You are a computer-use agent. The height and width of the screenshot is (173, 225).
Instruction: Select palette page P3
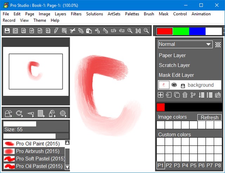[x=177, y=165]
